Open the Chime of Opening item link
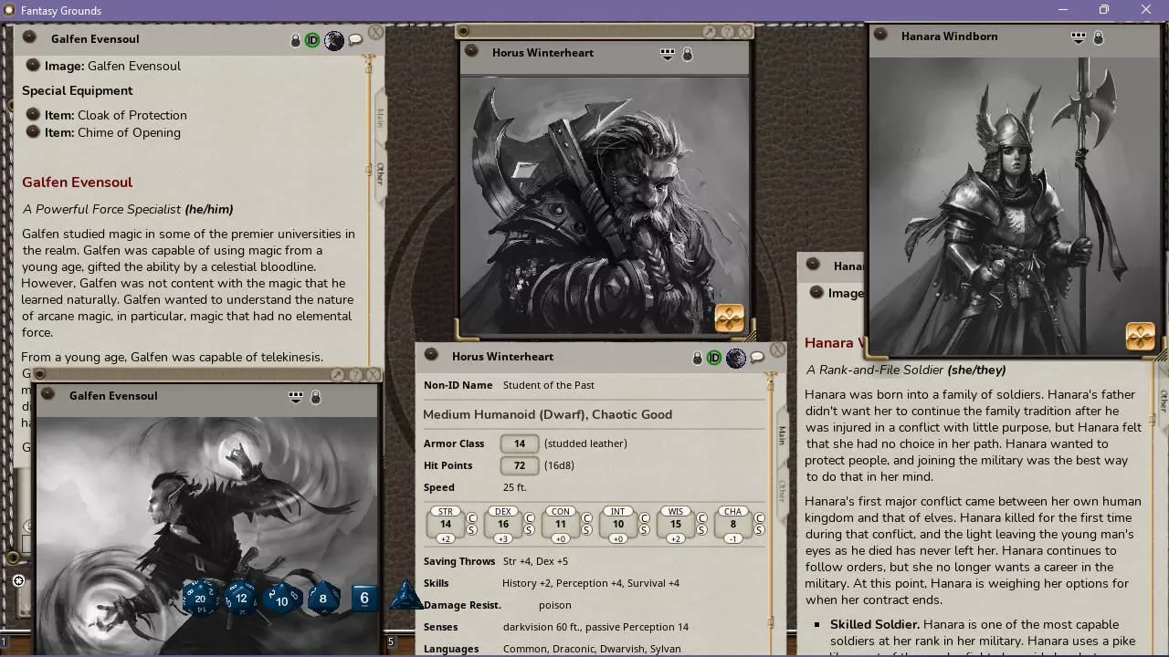 (x=33, y=132)
